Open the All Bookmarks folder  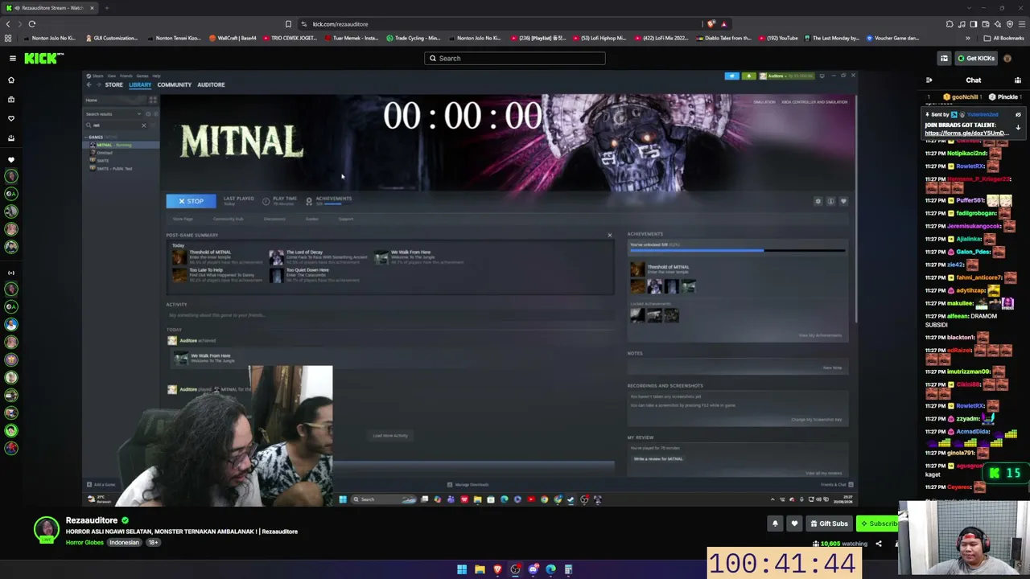[1003, 38]
